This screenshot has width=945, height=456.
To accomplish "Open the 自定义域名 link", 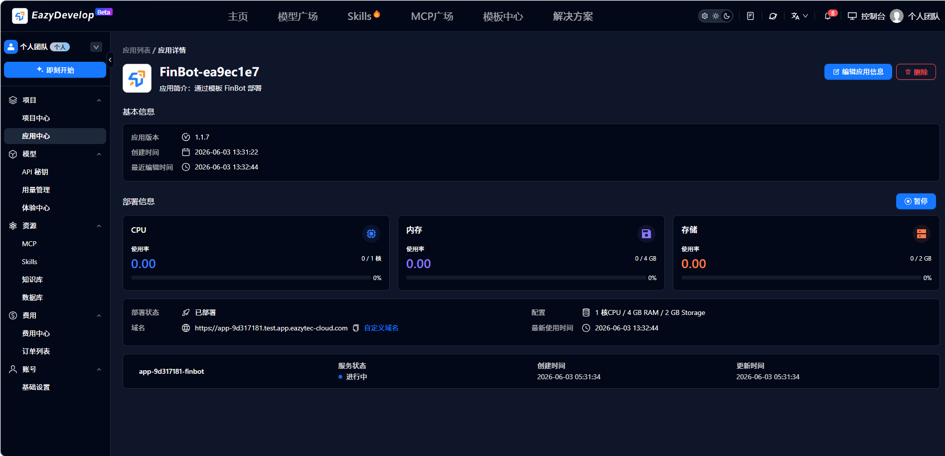I will pyautogui.click(x=381, y=328).
